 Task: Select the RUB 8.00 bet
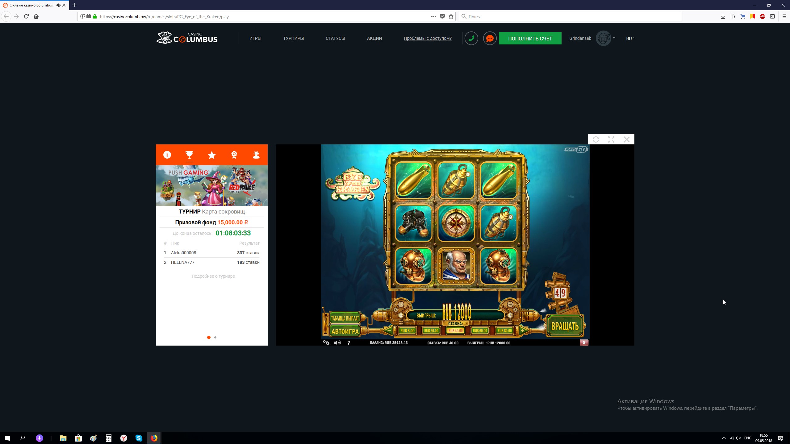tap(407, 330)
